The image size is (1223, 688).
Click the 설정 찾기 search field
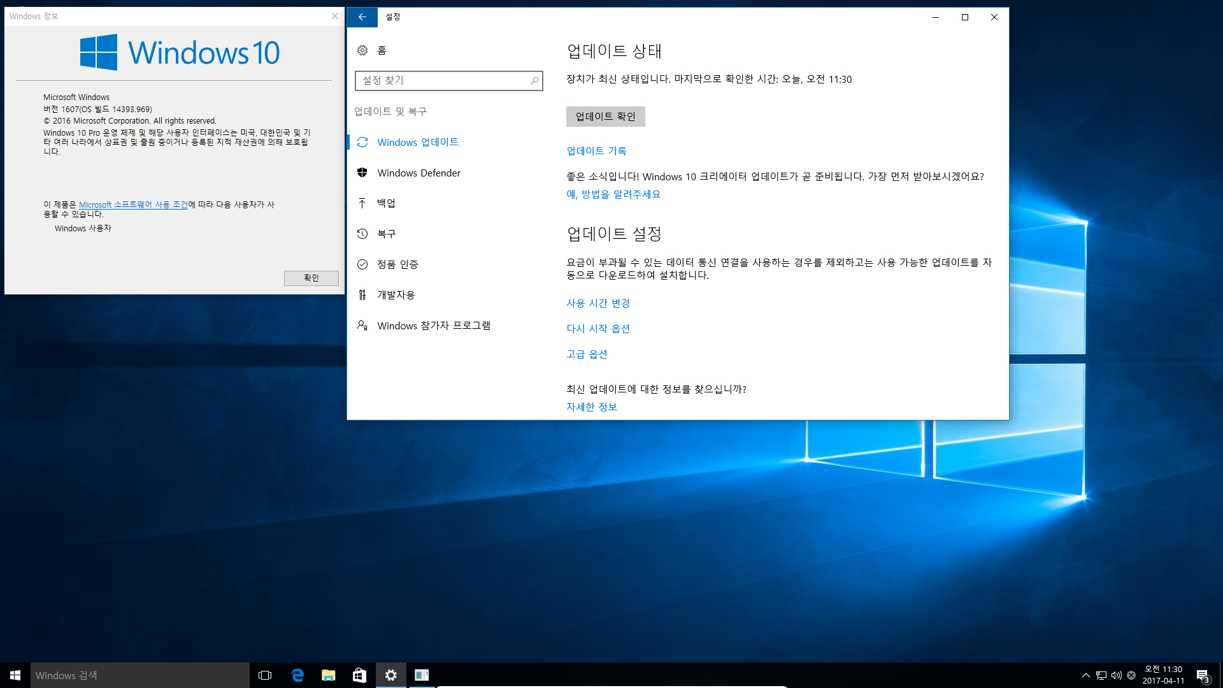pyautogui.click(x=448, y=80)
